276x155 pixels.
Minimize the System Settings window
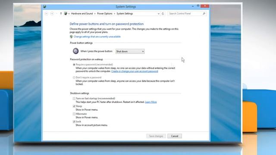click(x=193, y=6)
